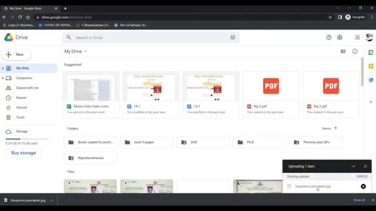Open Calendar in the side panel

[371, 52]
